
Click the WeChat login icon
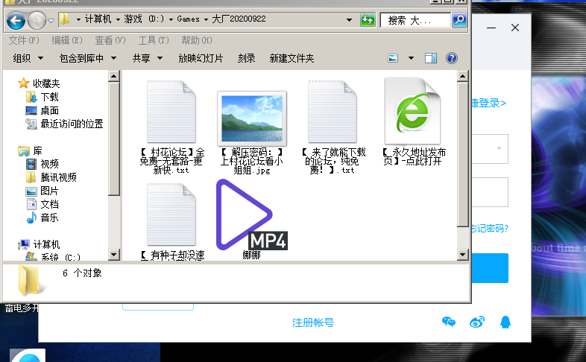(449, 322)
